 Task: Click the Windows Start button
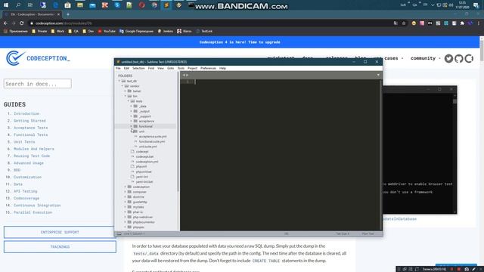point(6,5)
